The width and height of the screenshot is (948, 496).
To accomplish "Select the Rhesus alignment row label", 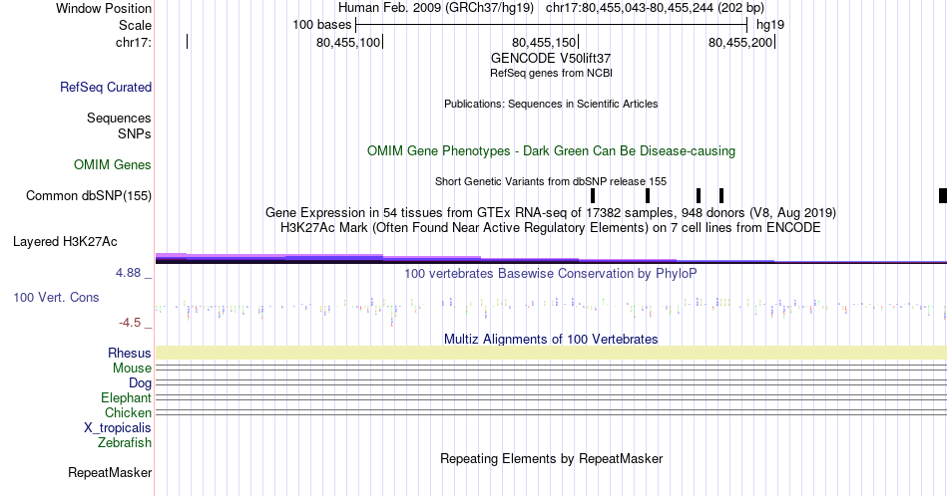I will tap(130, 353).
